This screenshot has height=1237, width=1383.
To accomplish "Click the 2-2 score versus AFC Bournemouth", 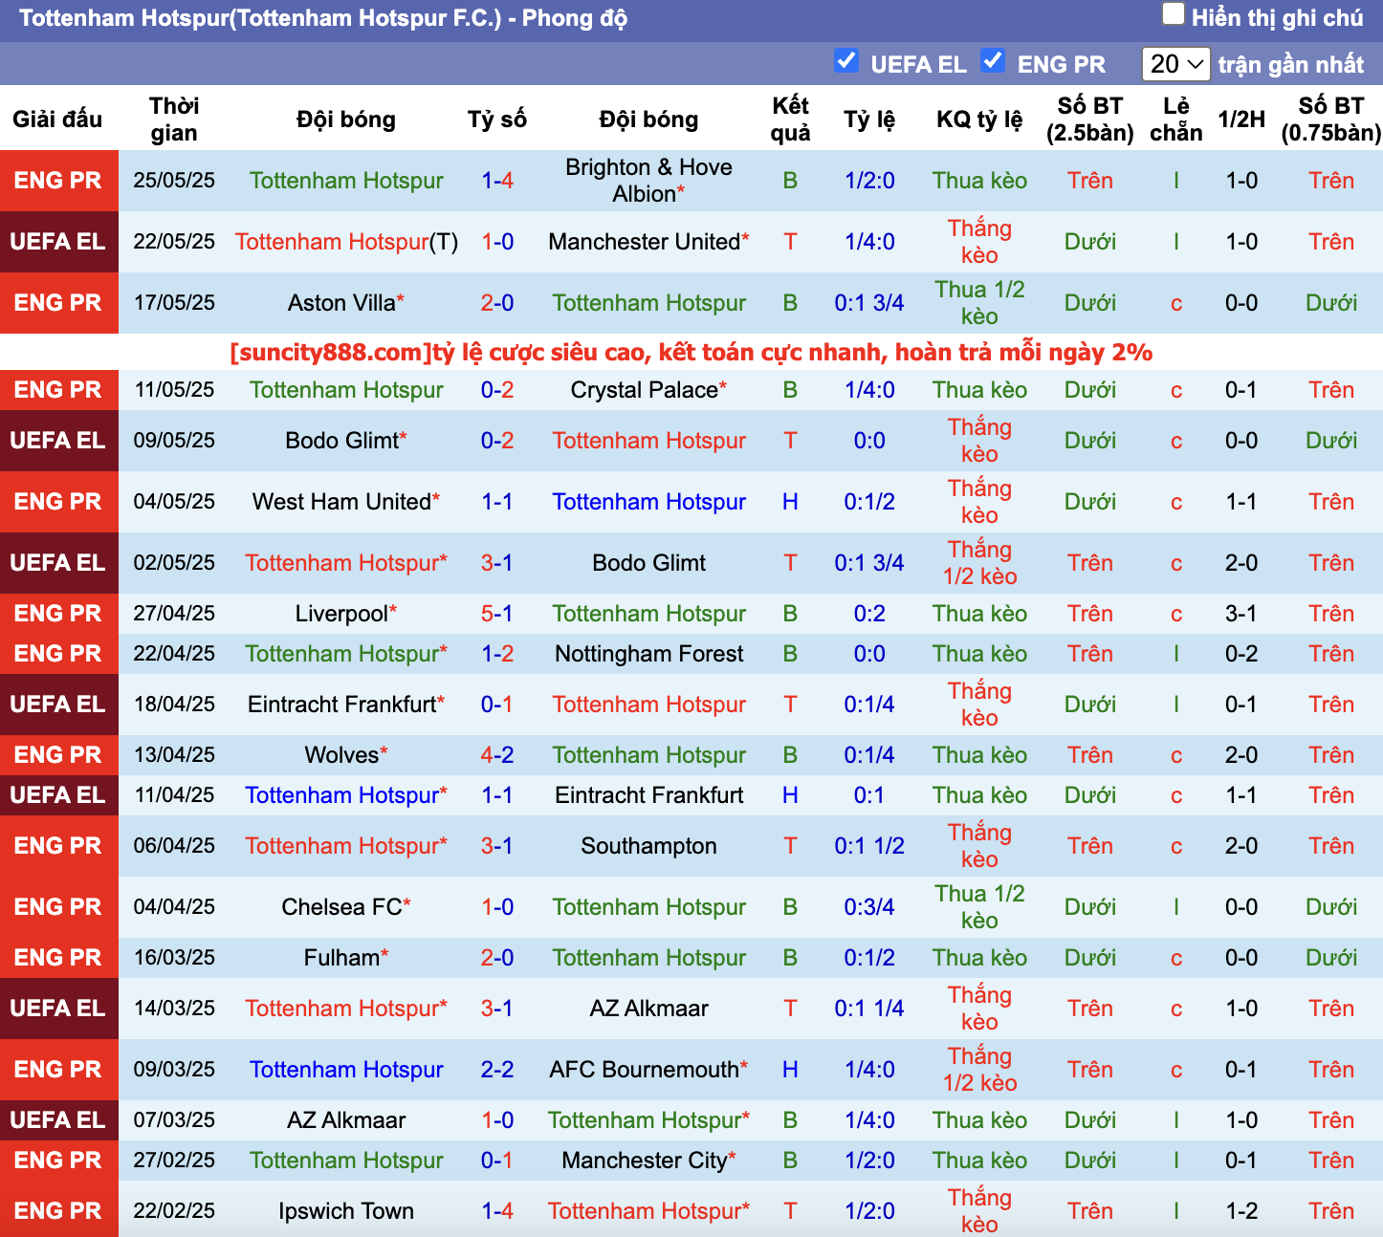I will click(497, 1070).
